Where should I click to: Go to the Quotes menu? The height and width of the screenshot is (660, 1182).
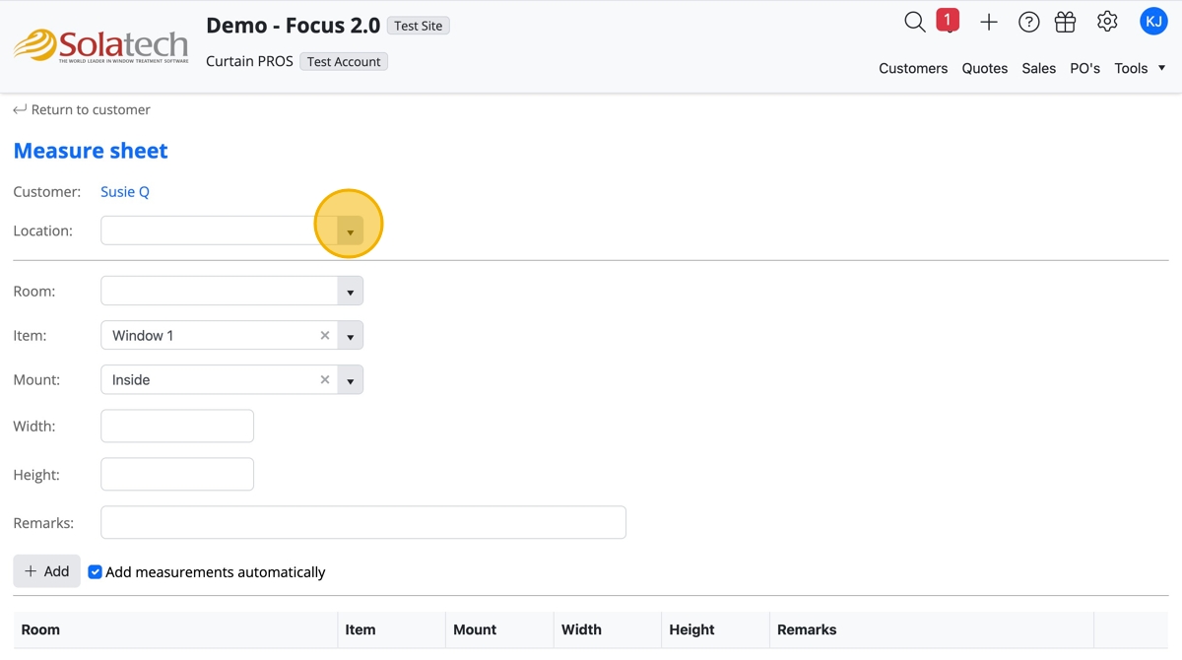pos(984,68)
